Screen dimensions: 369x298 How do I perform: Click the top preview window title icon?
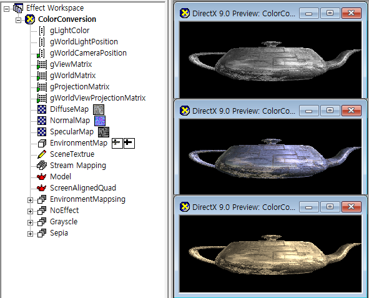point(185,13)
